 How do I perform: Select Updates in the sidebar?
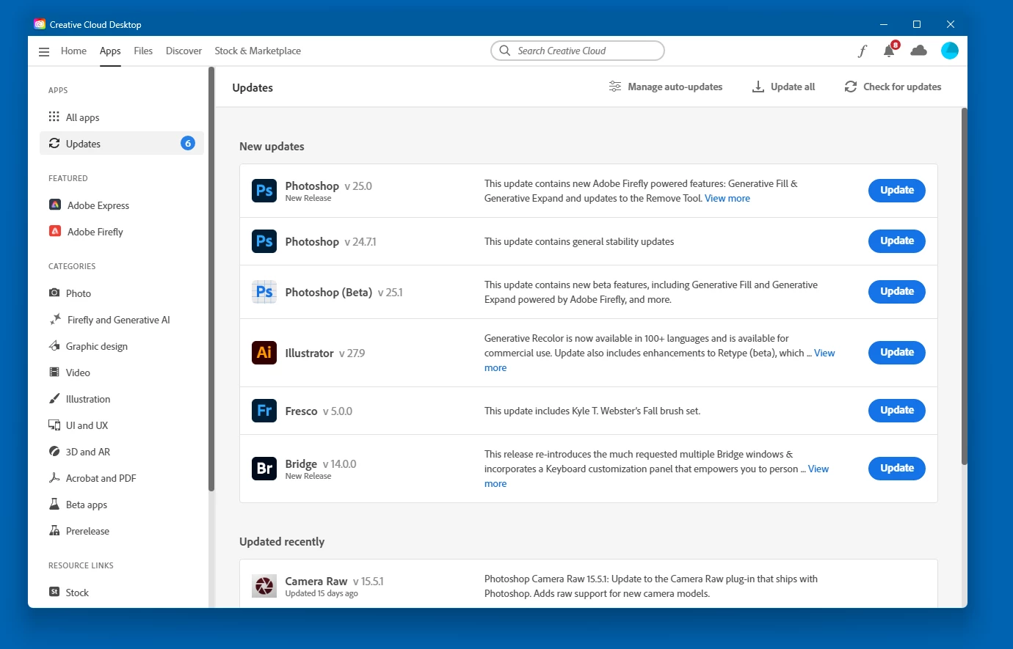(122, 143)
